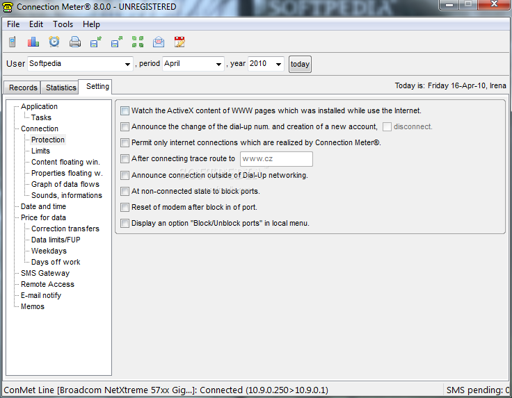Image resolution: width=512 pixels, height=398 pixels.
Task: Click the disk export icon with outward arrow
Action: click(x=117, y=42)
